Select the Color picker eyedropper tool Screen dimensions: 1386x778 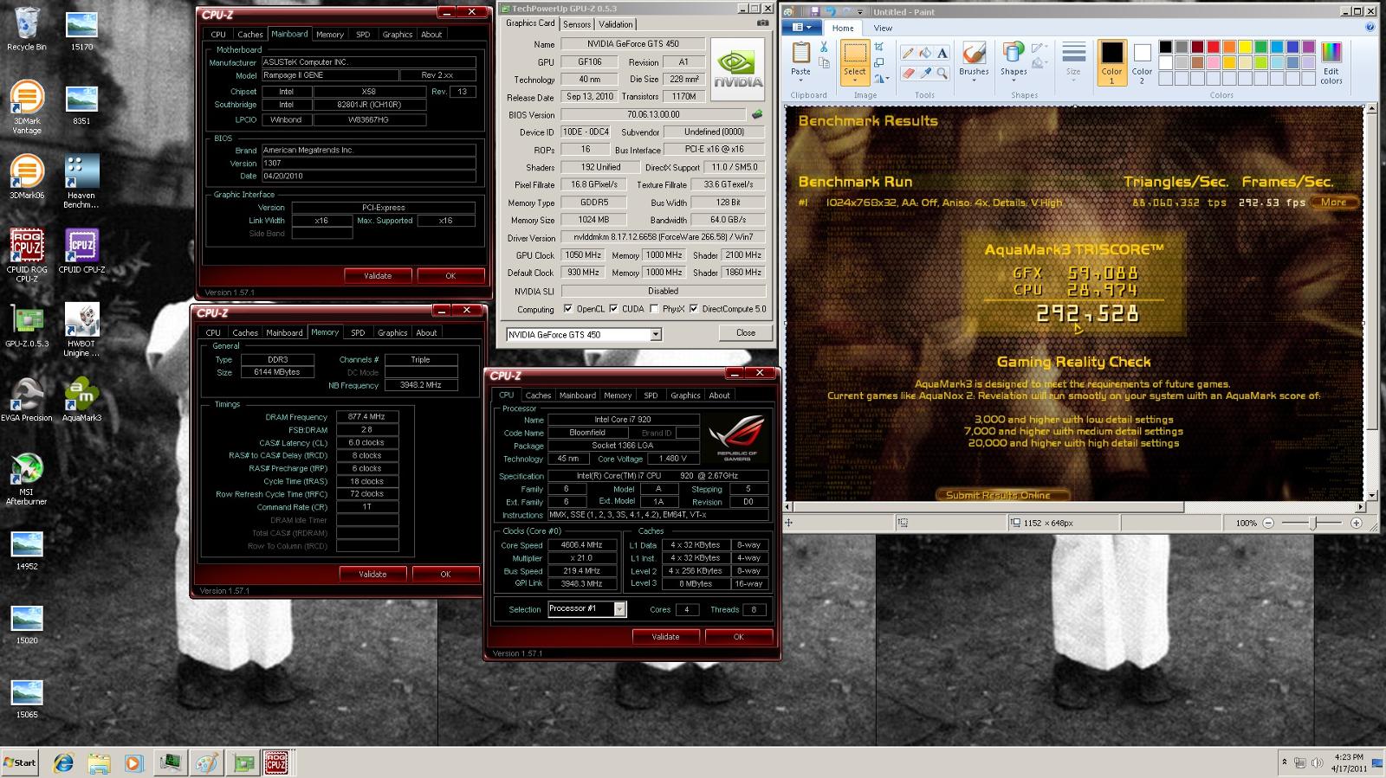(x=924, y=74)
